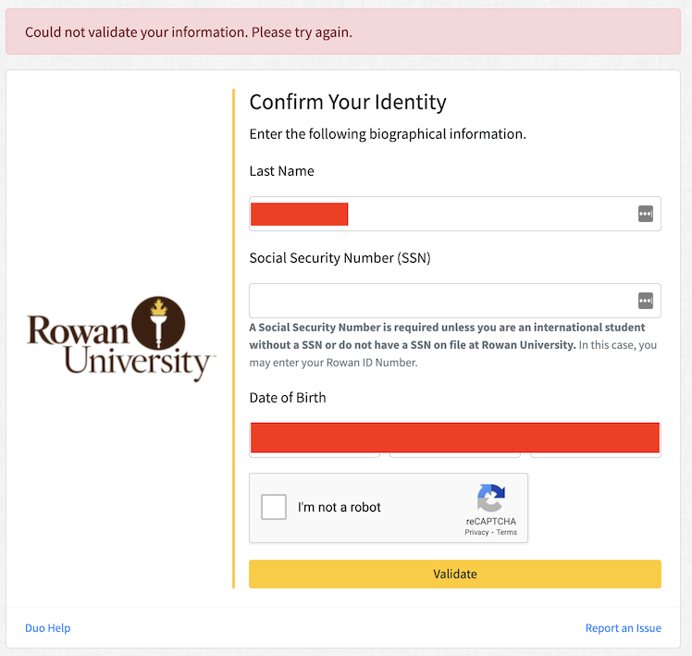Open the reCAPTCHA Privacy link
Viewport: 692px width, 656px height.
click(x=476, y=533)
